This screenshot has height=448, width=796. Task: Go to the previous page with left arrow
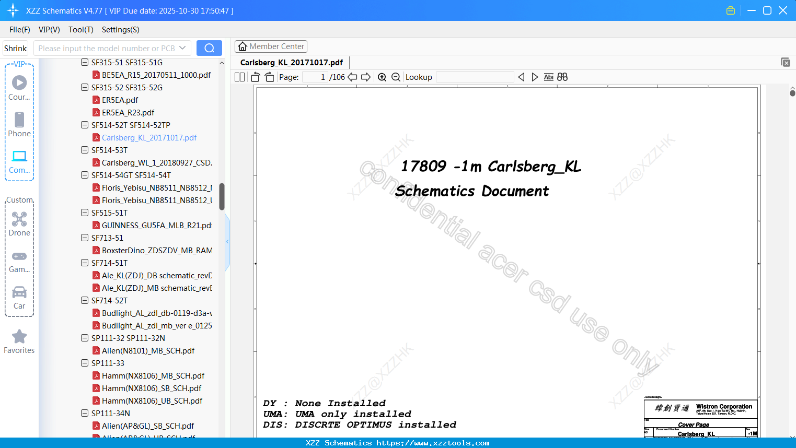[x=353, y=77]
